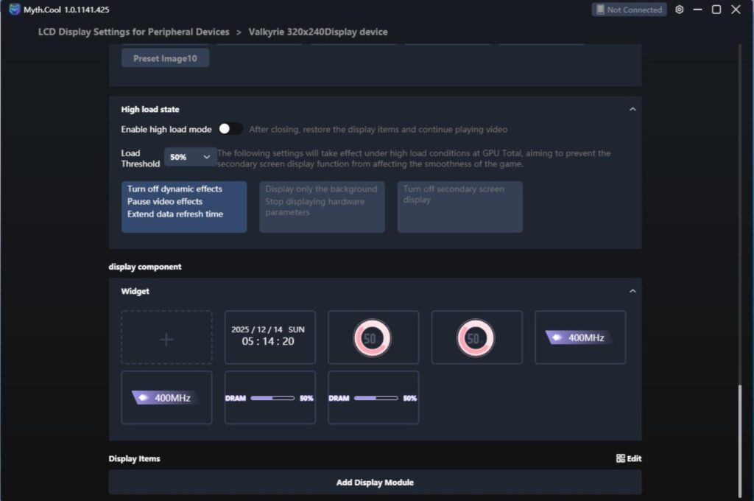Select the 400MHz widget in bottom row
Viewport: 754px width, 501px height.
pos(166,398)
